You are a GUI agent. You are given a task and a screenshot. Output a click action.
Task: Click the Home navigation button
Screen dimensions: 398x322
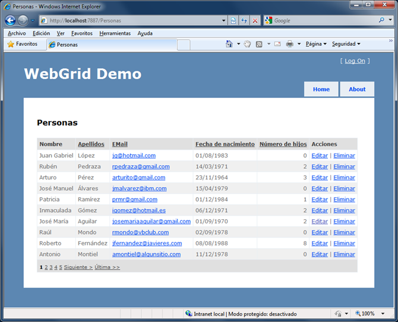(x=321, y=89)
